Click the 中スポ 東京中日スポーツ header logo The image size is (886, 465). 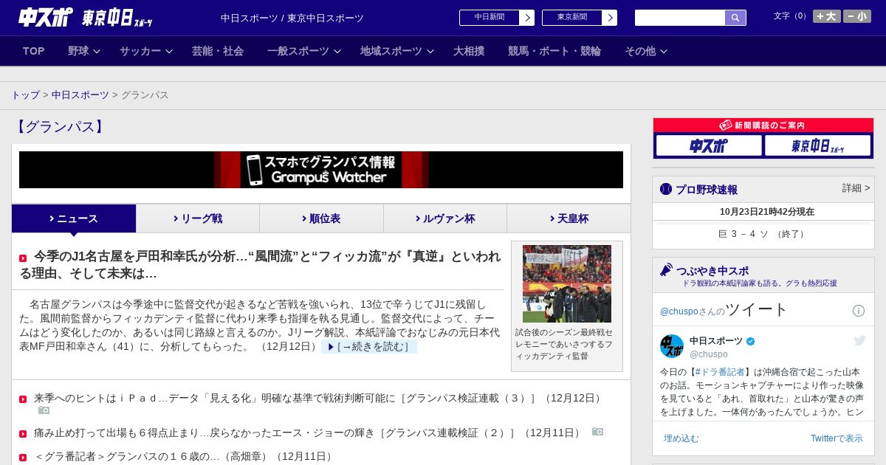[86, 17]
